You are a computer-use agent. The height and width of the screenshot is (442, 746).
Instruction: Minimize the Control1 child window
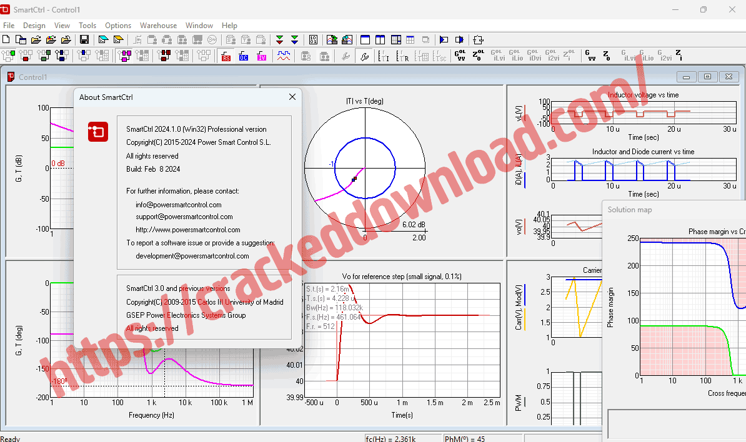686,77
